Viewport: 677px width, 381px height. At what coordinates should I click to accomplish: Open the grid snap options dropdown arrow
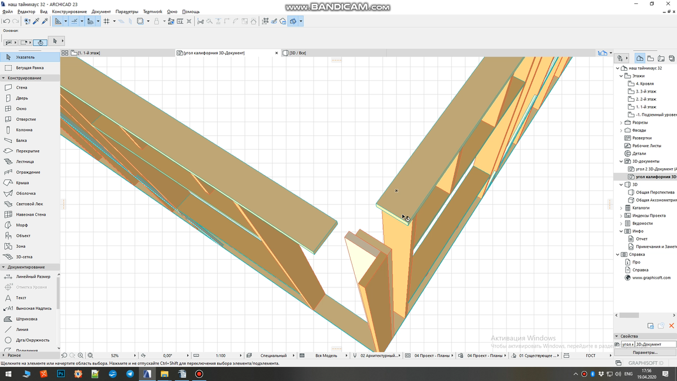point(114,21)
